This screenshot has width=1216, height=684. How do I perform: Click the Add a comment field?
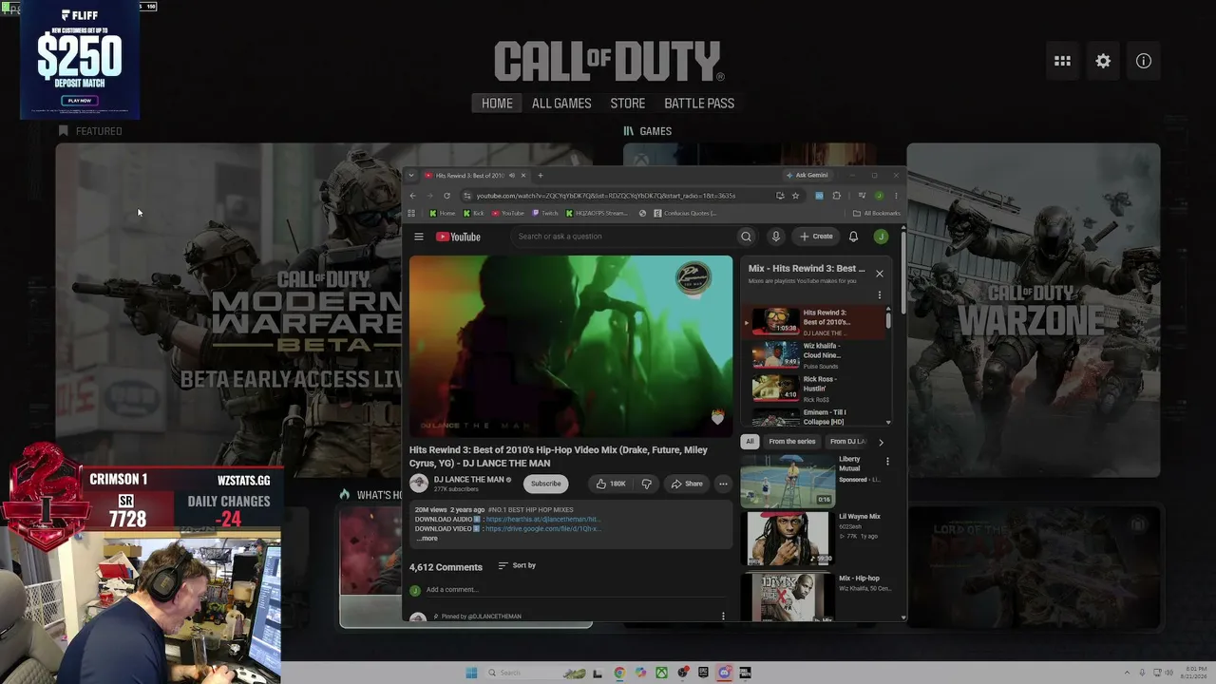pos(573,590)
